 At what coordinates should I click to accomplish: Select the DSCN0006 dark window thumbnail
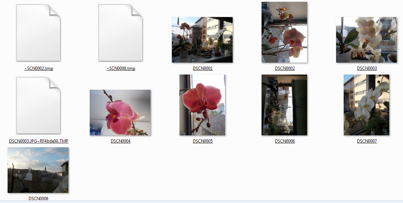284,105
